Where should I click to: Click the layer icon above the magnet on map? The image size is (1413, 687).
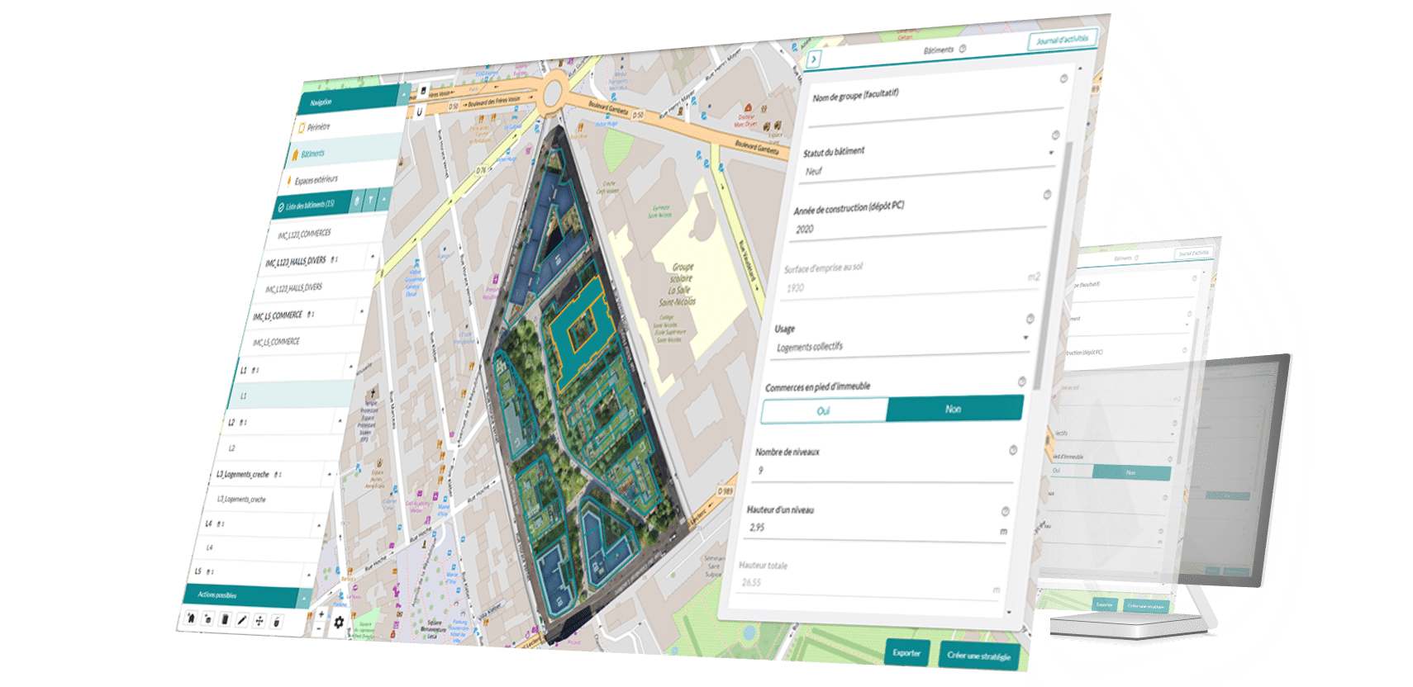(x=424, y=91)
